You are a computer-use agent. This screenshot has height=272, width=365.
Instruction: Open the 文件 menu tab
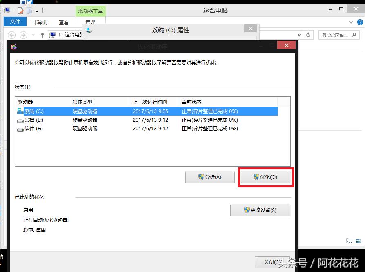(15, 22)
